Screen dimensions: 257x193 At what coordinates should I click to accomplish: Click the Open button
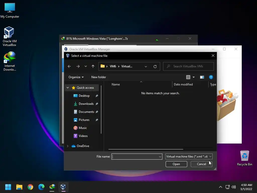[x=176, y=164]
